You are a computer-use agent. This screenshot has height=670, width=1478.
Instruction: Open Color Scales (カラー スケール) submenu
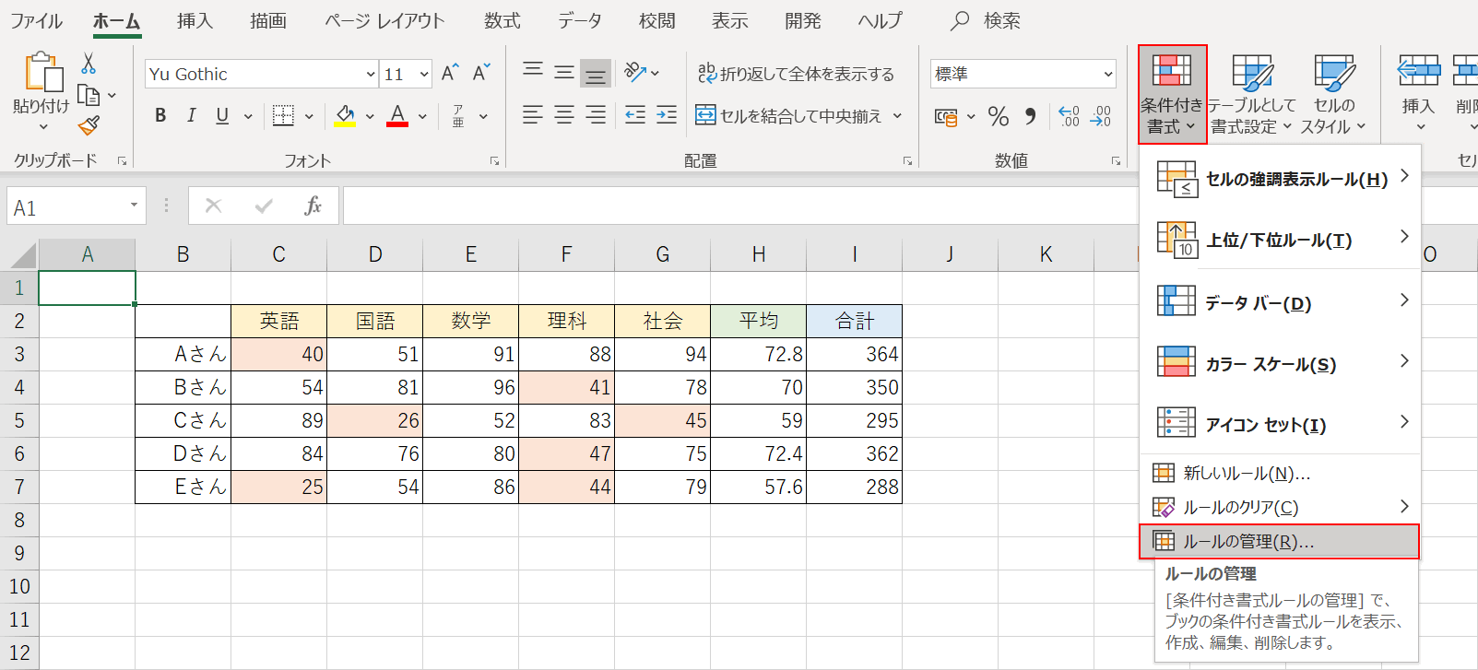coord(1282,363)
